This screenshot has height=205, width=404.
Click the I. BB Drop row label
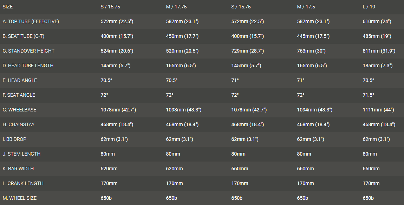(x=14, y=139)
